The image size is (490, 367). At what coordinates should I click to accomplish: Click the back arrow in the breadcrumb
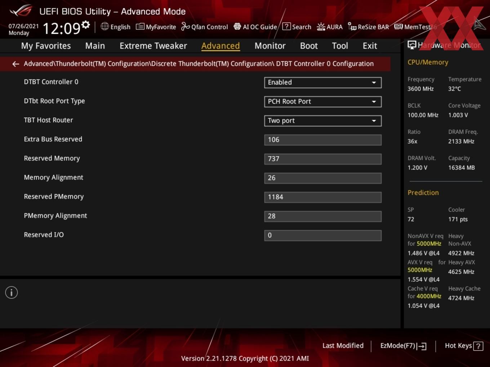click(15, 64)
